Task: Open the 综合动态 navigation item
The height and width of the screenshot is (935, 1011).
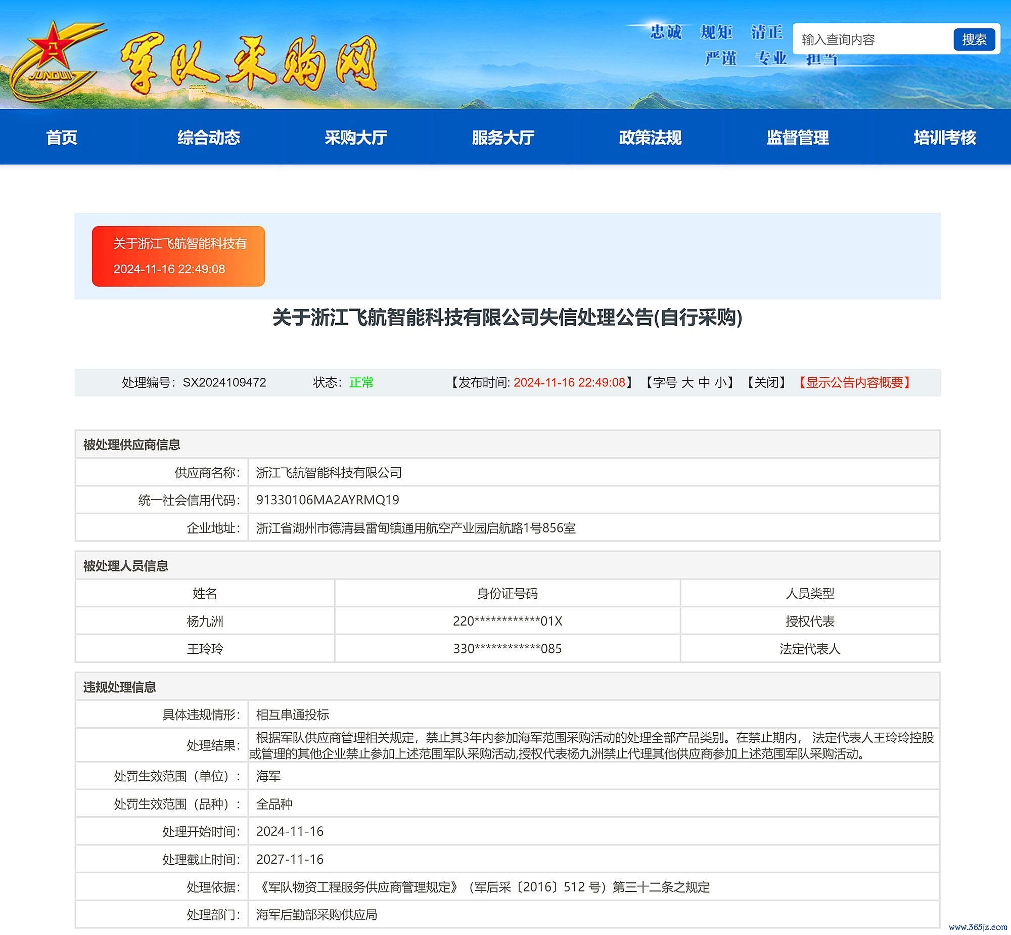Action: click(208, 138)
